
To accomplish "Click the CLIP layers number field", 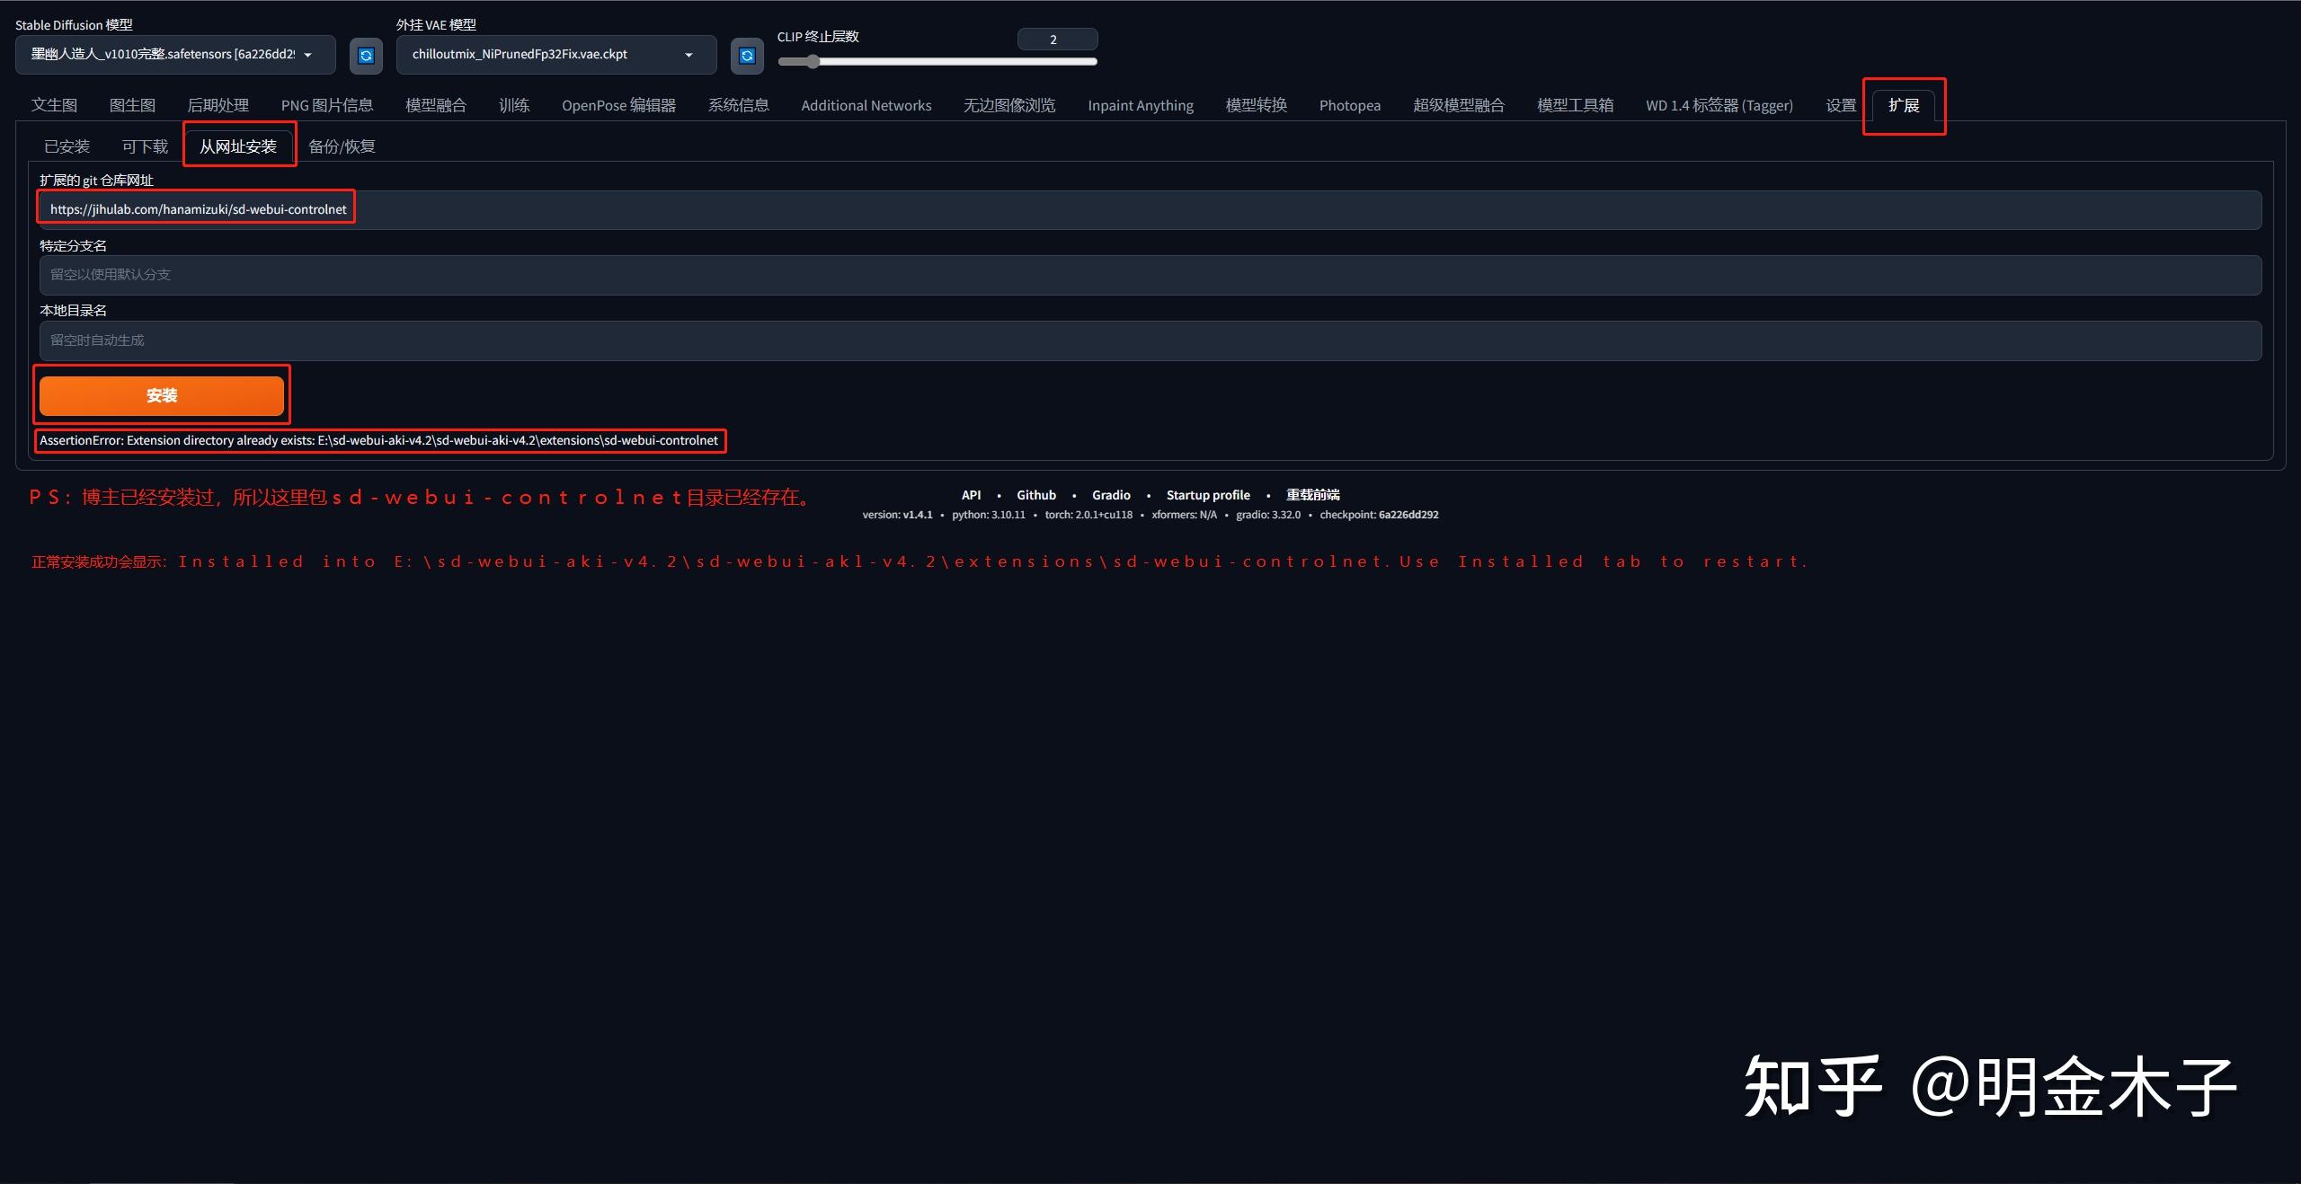I will [x=1056, y=40].
